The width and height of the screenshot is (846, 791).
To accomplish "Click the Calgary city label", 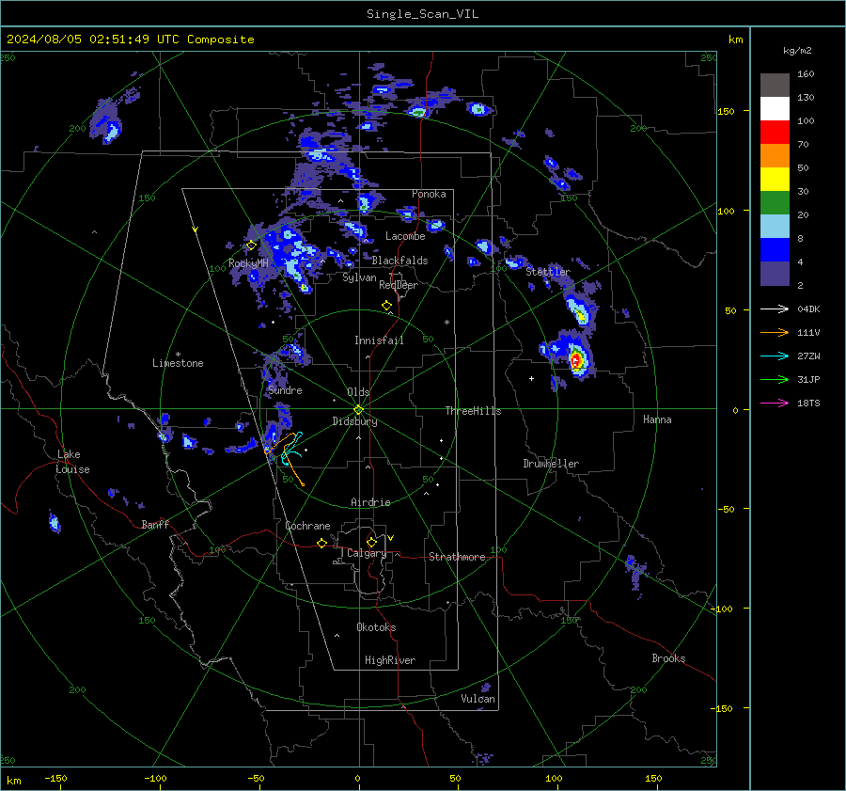I will [x=367, y=553].
